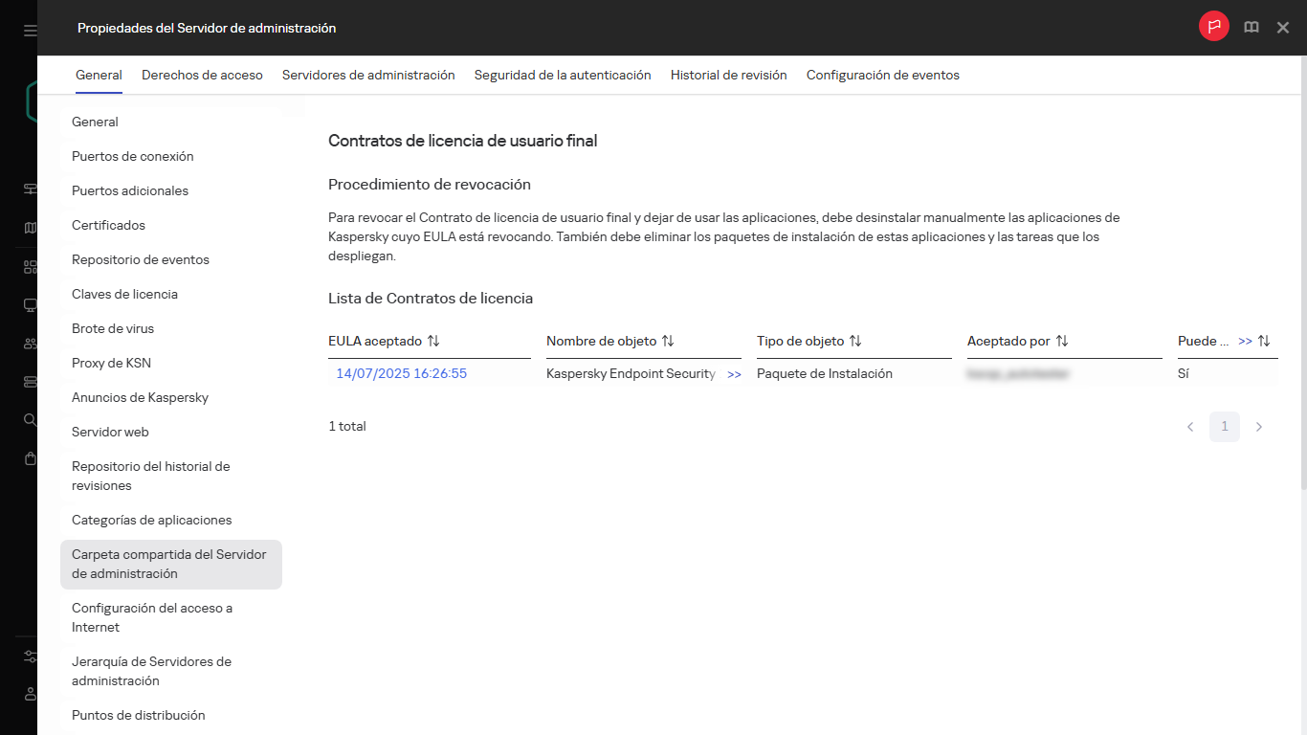Image resolution: width=1307 pixels, height=735 pixels.
Task: Open the documentation book icon
Action: pyautogui.click(x=1251, y=27)
